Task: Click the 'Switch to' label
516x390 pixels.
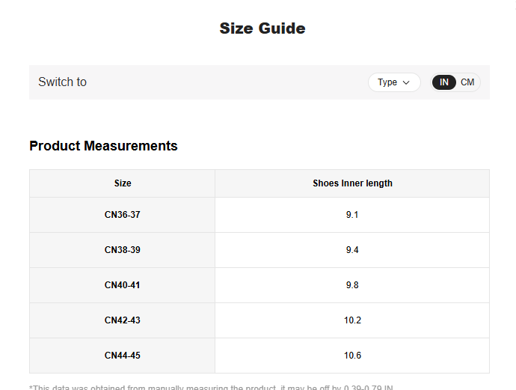Action: pyautogui.click(x=62, y=82)
